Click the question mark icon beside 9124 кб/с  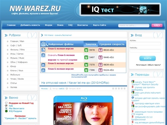[x=100, y=70]
